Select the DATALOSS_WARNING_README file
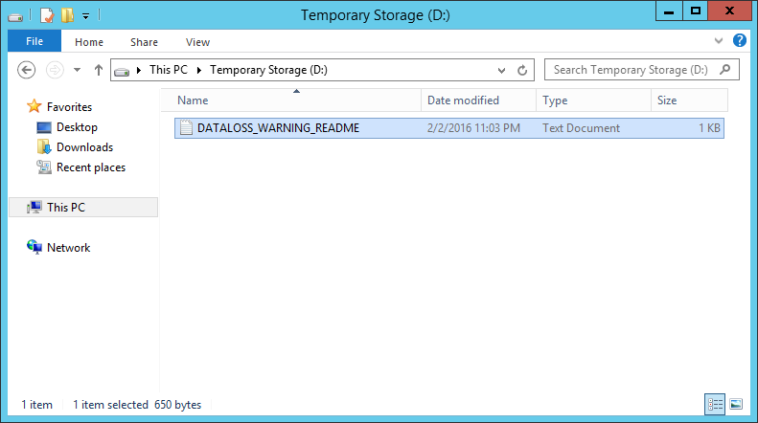758x423 pixels. click(x=449, y=128)
